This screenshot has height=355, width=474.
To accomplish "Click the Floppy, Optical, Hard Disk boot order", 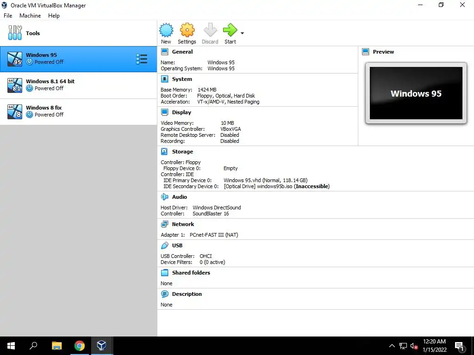I will (x=226, y=96).
